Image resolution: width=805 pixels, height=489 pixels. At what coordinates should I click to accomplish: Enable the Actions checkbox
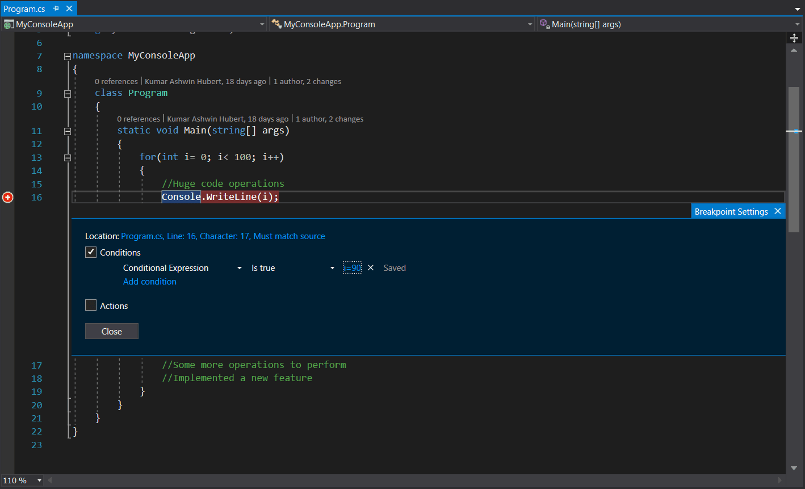click(91, 306)
